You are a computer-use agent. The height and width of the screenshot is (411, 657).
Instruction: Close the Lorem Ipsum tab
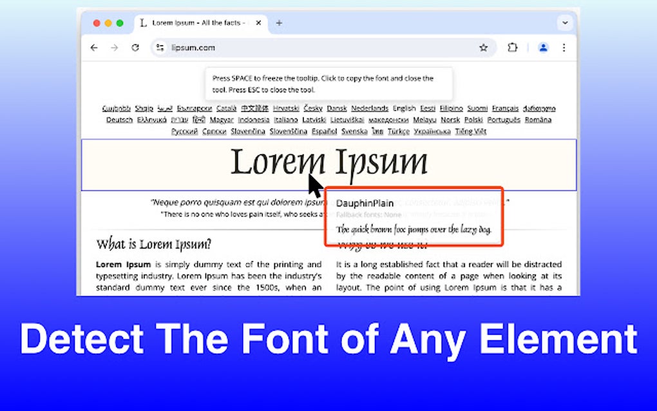point(258,22)
